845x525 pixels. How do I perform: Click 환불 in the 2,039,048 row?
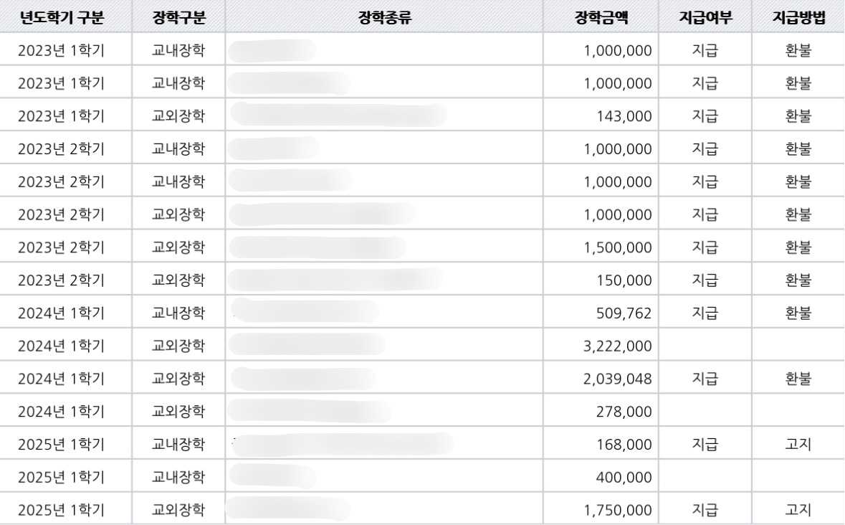798,379
